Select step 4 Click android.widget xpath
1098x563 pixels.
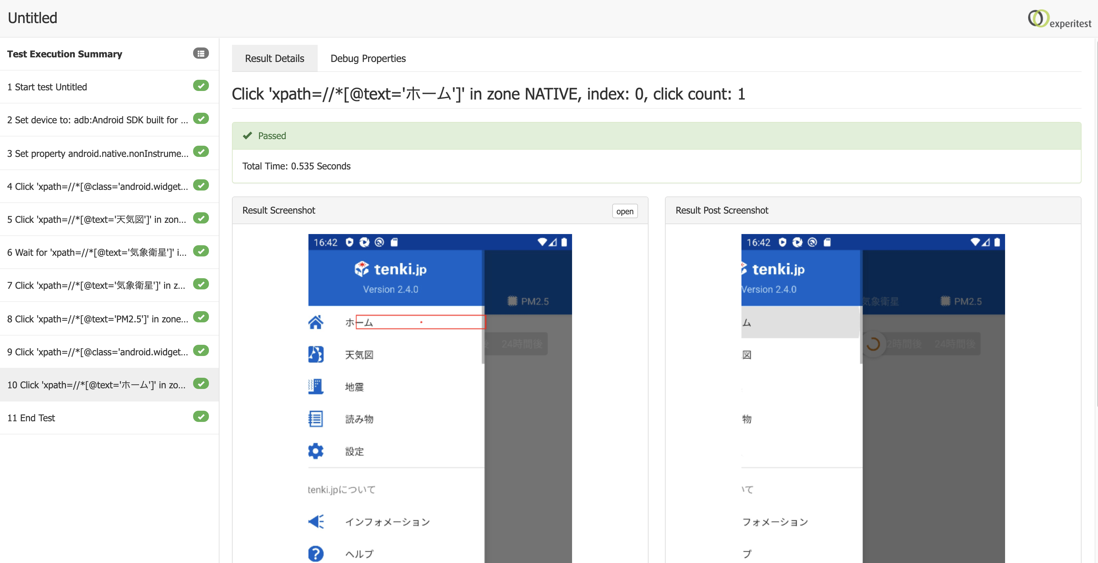point(109,186)
